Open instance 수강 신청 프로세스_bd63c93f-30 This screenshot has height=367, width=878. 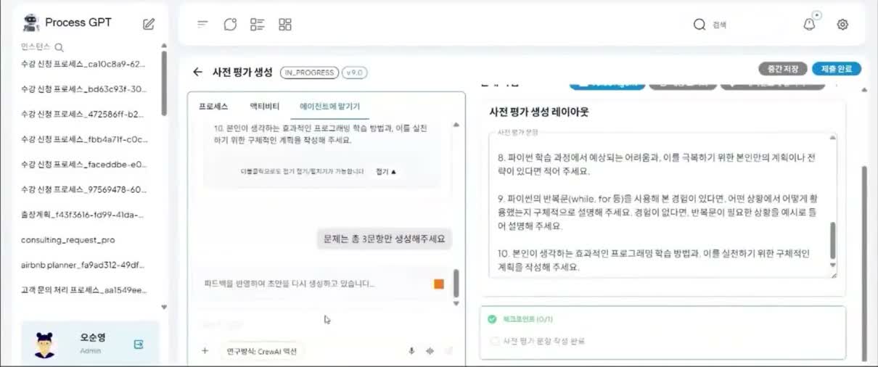pos(84,89)
